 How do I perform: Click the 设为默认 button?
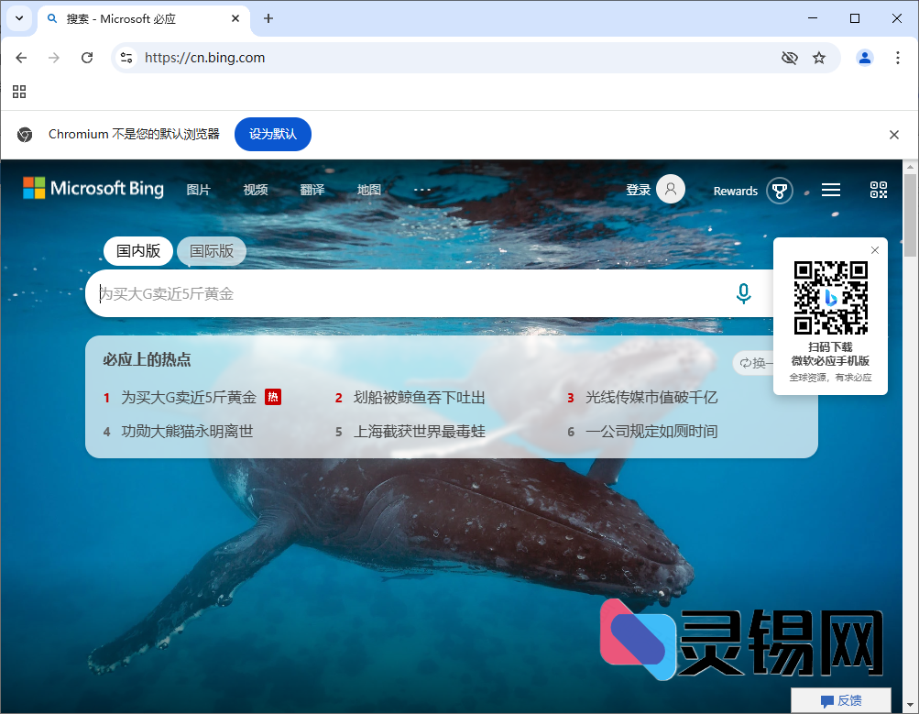point(272,134)
